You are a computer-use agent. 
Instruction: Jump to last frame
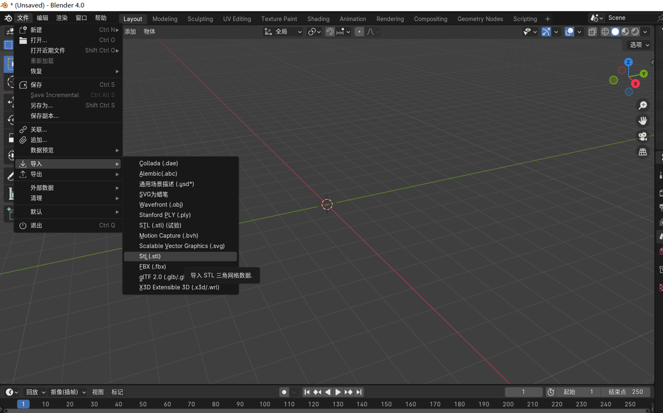click(359, 392)
